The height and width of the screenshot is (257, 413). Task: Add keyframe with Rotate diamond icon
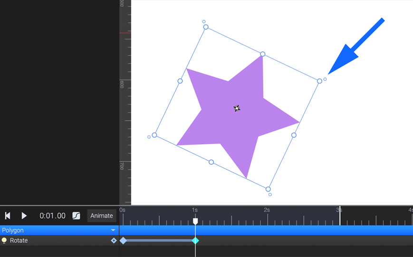coord(114,240)
